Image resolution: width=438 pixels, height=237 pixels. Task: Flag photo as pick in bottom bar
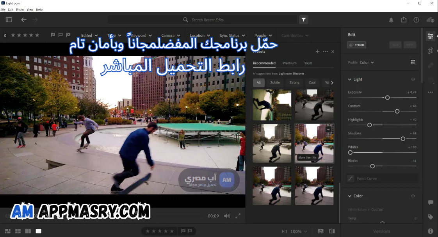tap(183, 231)
